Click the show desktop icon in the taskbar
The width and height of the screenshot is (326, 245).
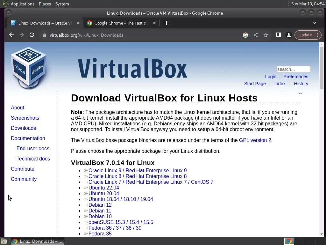click(4, 241)
